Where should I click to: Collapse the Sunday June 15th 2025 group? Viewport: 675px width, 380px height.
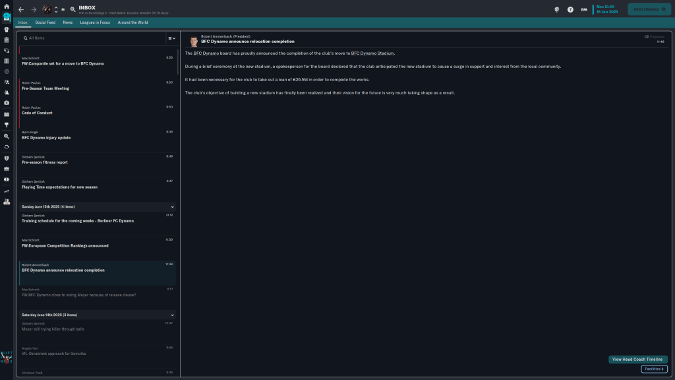pos(172,206)
